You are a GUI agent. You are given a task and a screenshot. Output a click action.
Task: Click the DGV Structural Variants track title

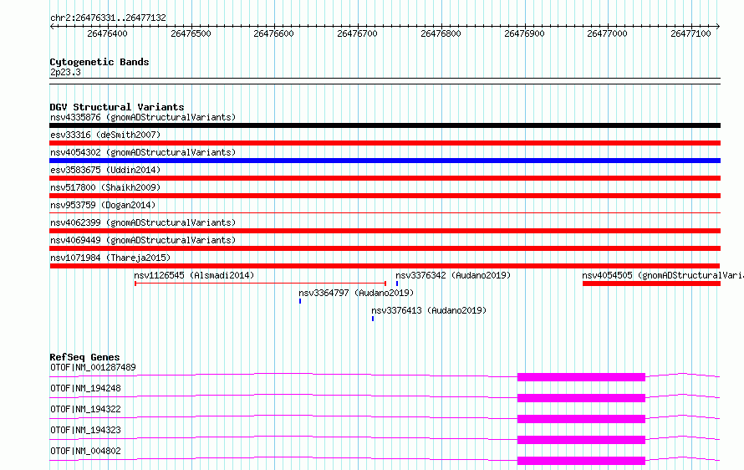(117, 107)
